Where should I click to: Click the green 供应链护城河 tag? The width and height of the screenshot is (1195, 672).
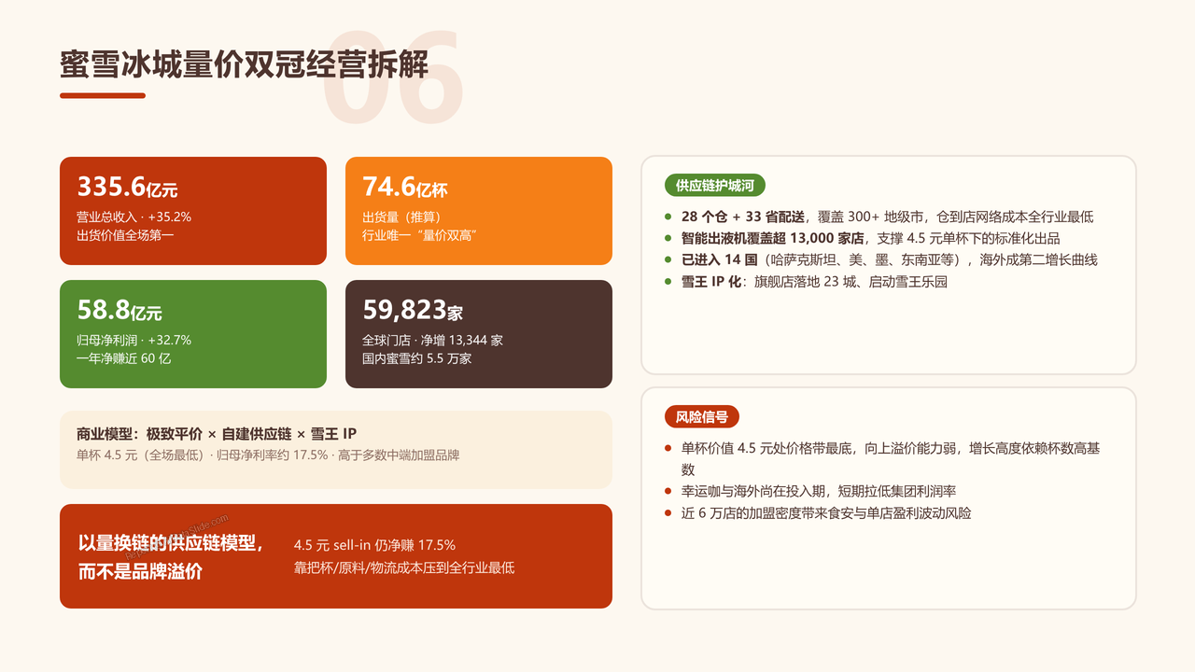[714, 185]
